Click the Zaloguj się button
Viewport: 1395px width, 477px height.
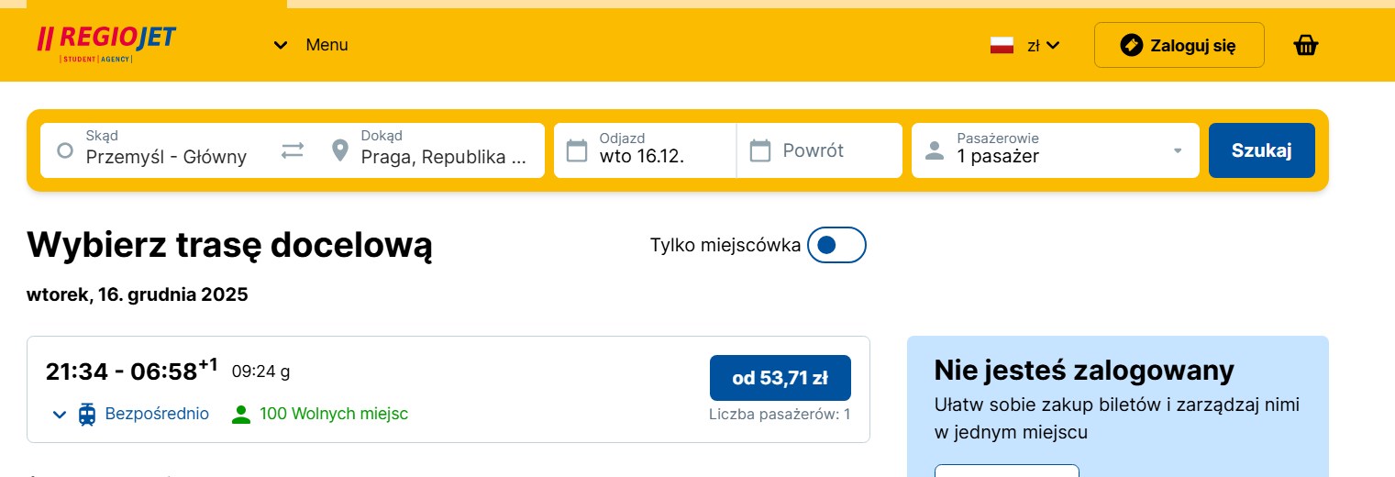(x=1179, y=45)
